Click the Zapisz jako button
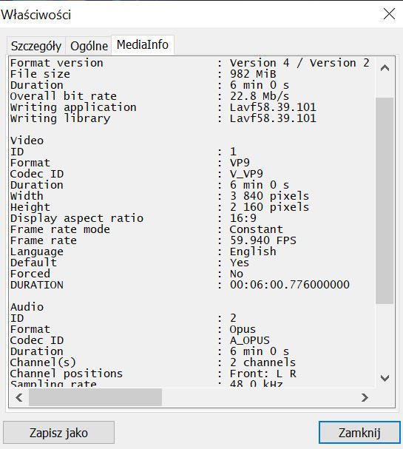 [58, 433]
